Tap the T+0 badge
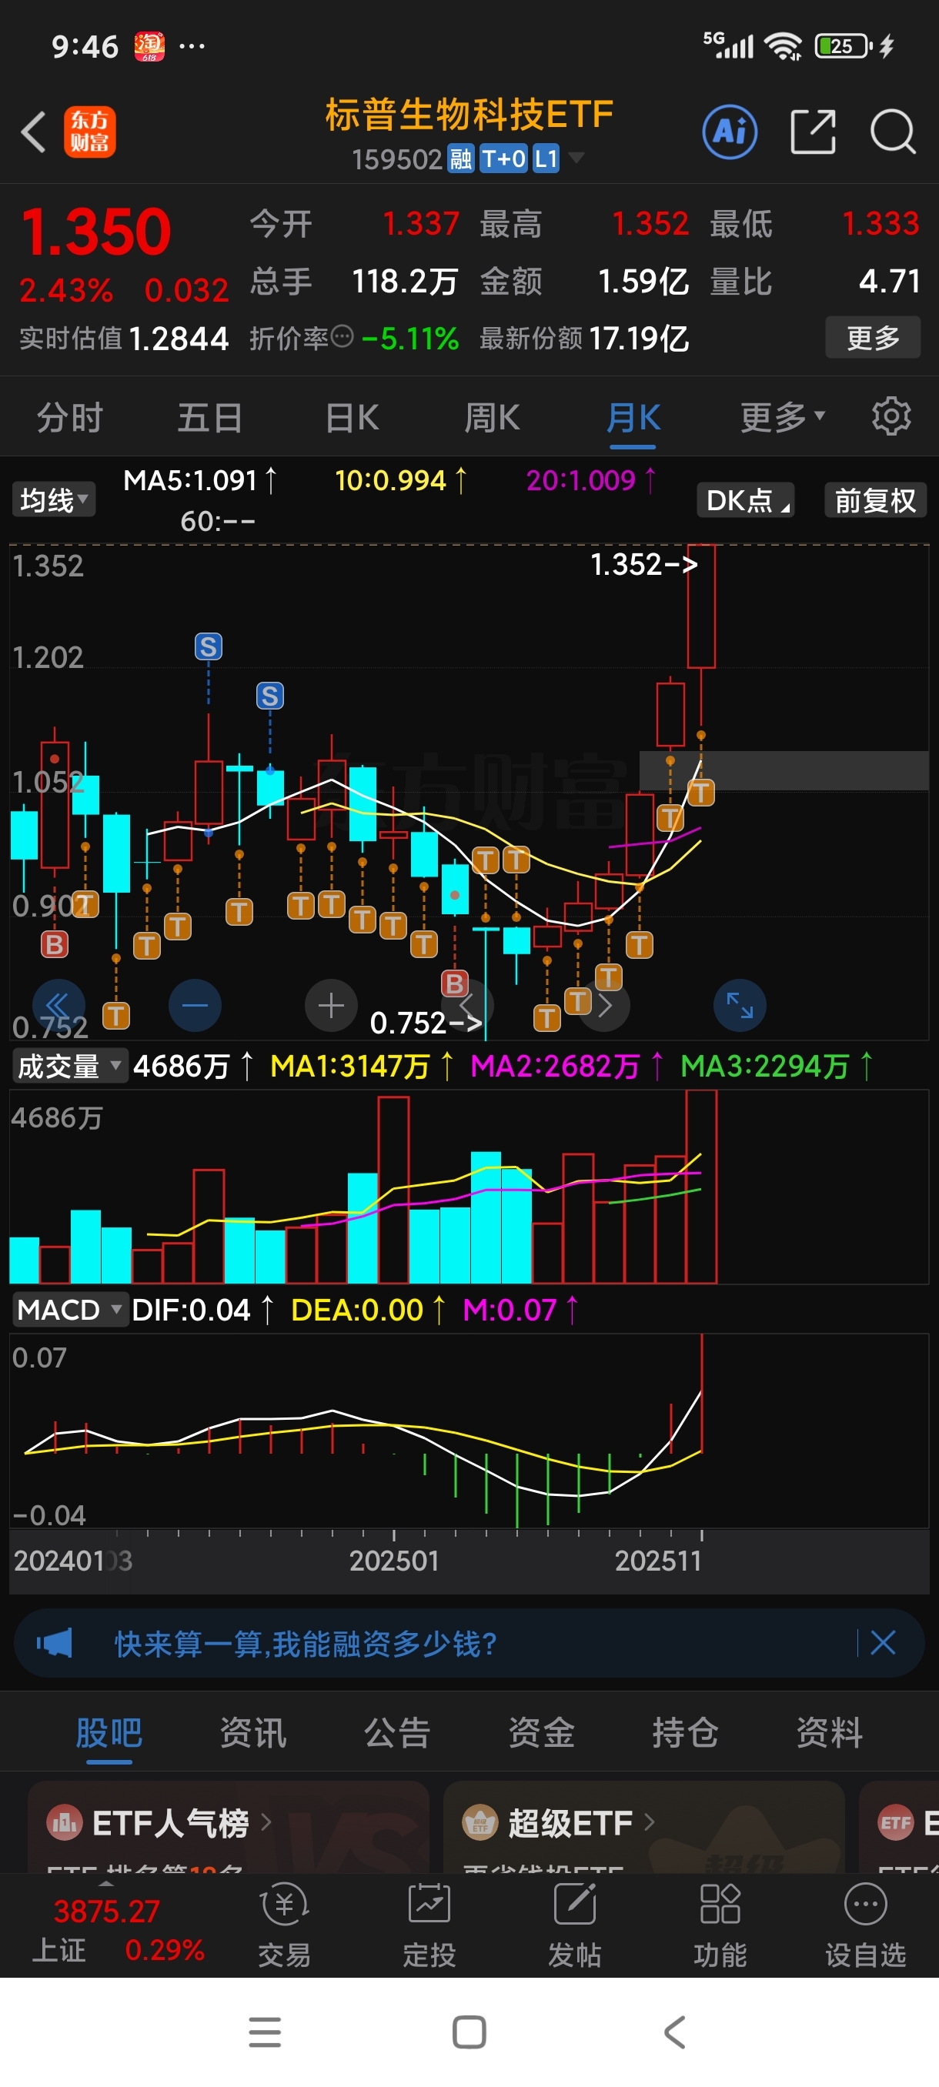This screenshot has width=939, height=2087. (503, 158)
